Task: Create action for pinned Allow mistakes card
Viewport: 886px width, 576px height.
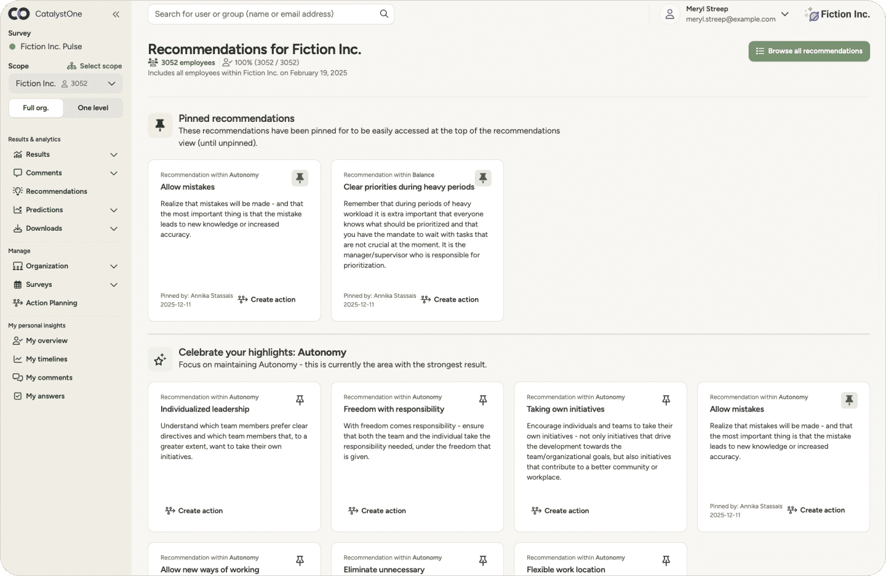Action: [x=266, y=300]
